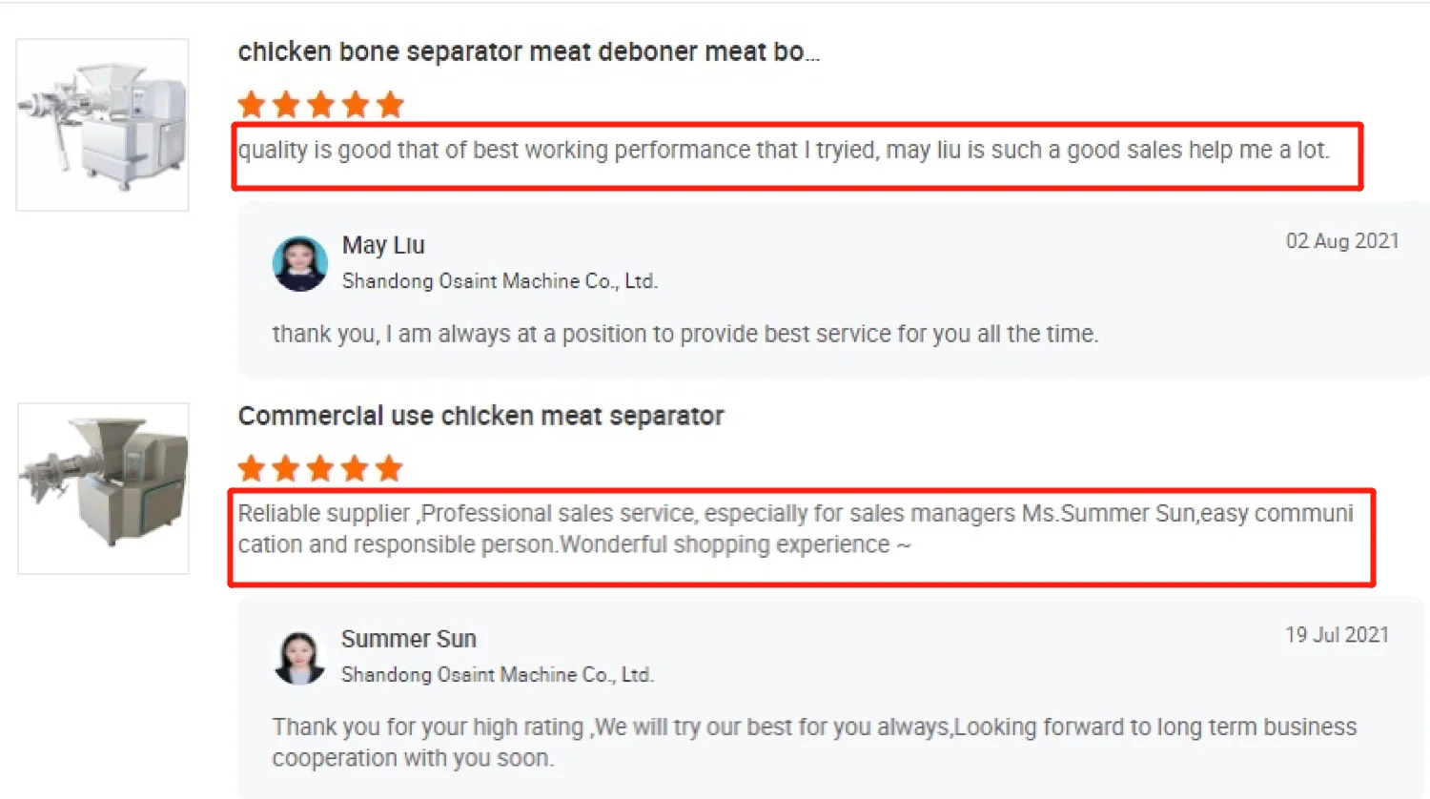Click Summer Sun's "high rating" reply text
Screen dimensions: 1430x799
pos(813,742)
